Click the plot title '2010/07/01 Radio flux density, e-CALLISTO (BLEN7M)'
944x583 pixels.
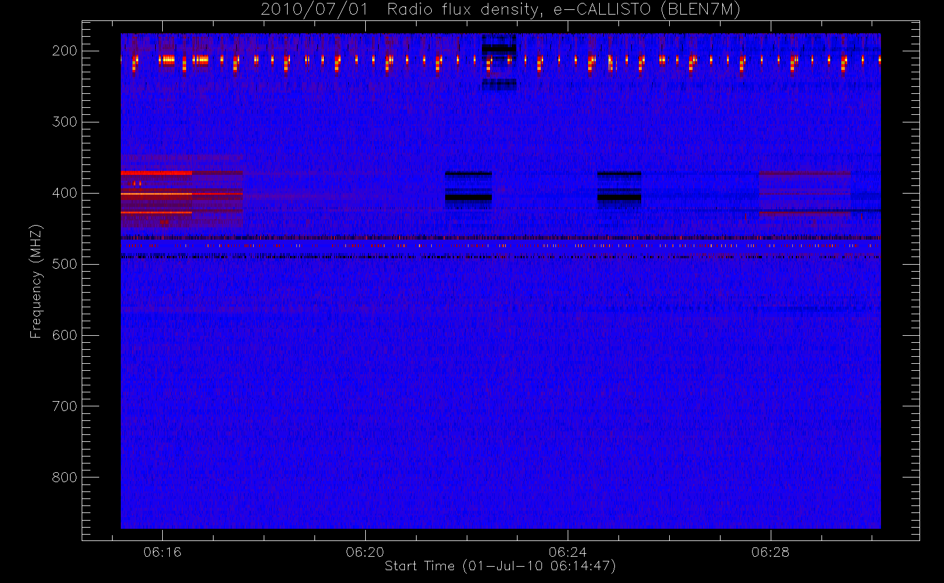pyautogui.click(x=500, y=10)
